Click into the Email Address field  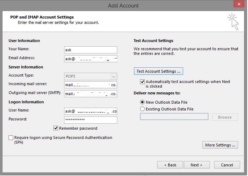coord(91,59)
